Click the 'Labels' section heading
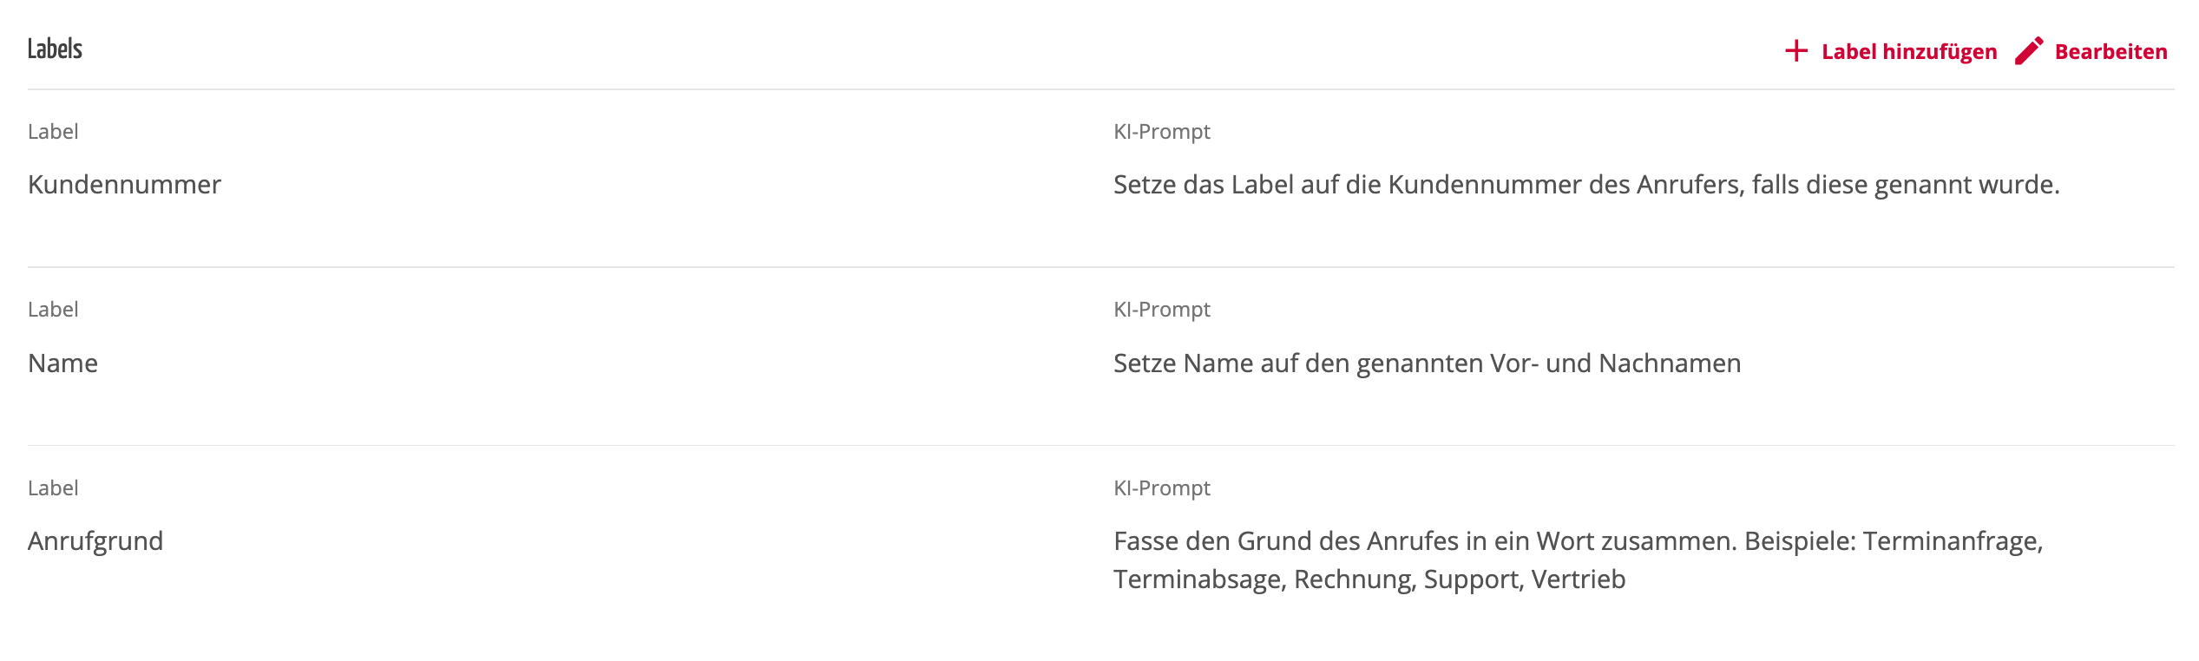 [x=55, y=49]
